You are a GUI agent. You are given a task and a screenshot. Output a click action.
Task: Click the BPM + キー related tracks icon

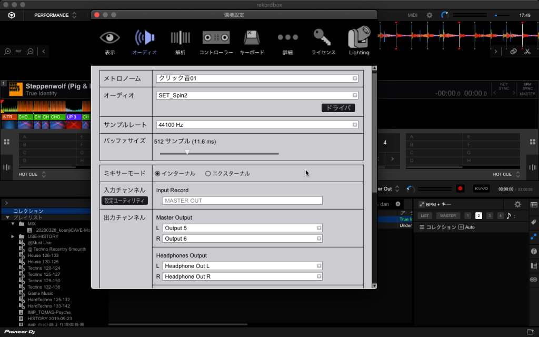pos(422,205)
